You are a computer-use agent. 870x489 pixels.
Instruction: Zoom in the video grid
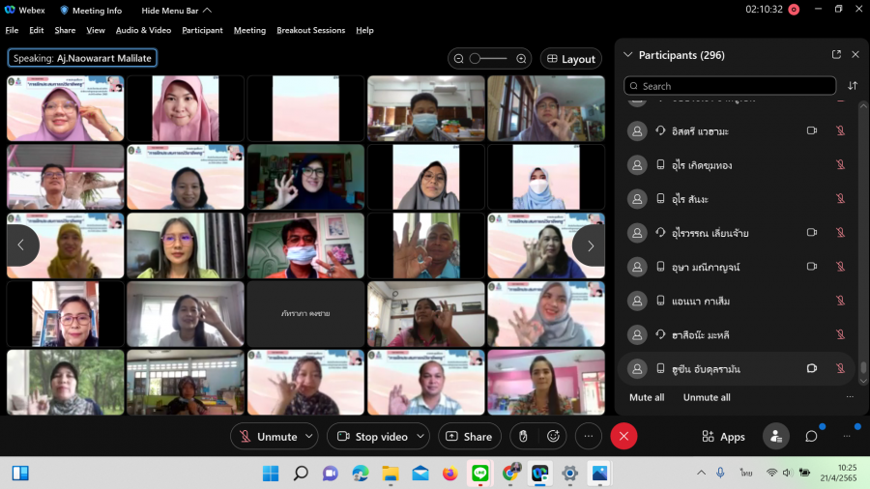pos(521,59)
